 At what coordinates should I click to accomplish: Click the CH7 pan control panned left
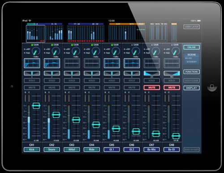coord(152,73)
